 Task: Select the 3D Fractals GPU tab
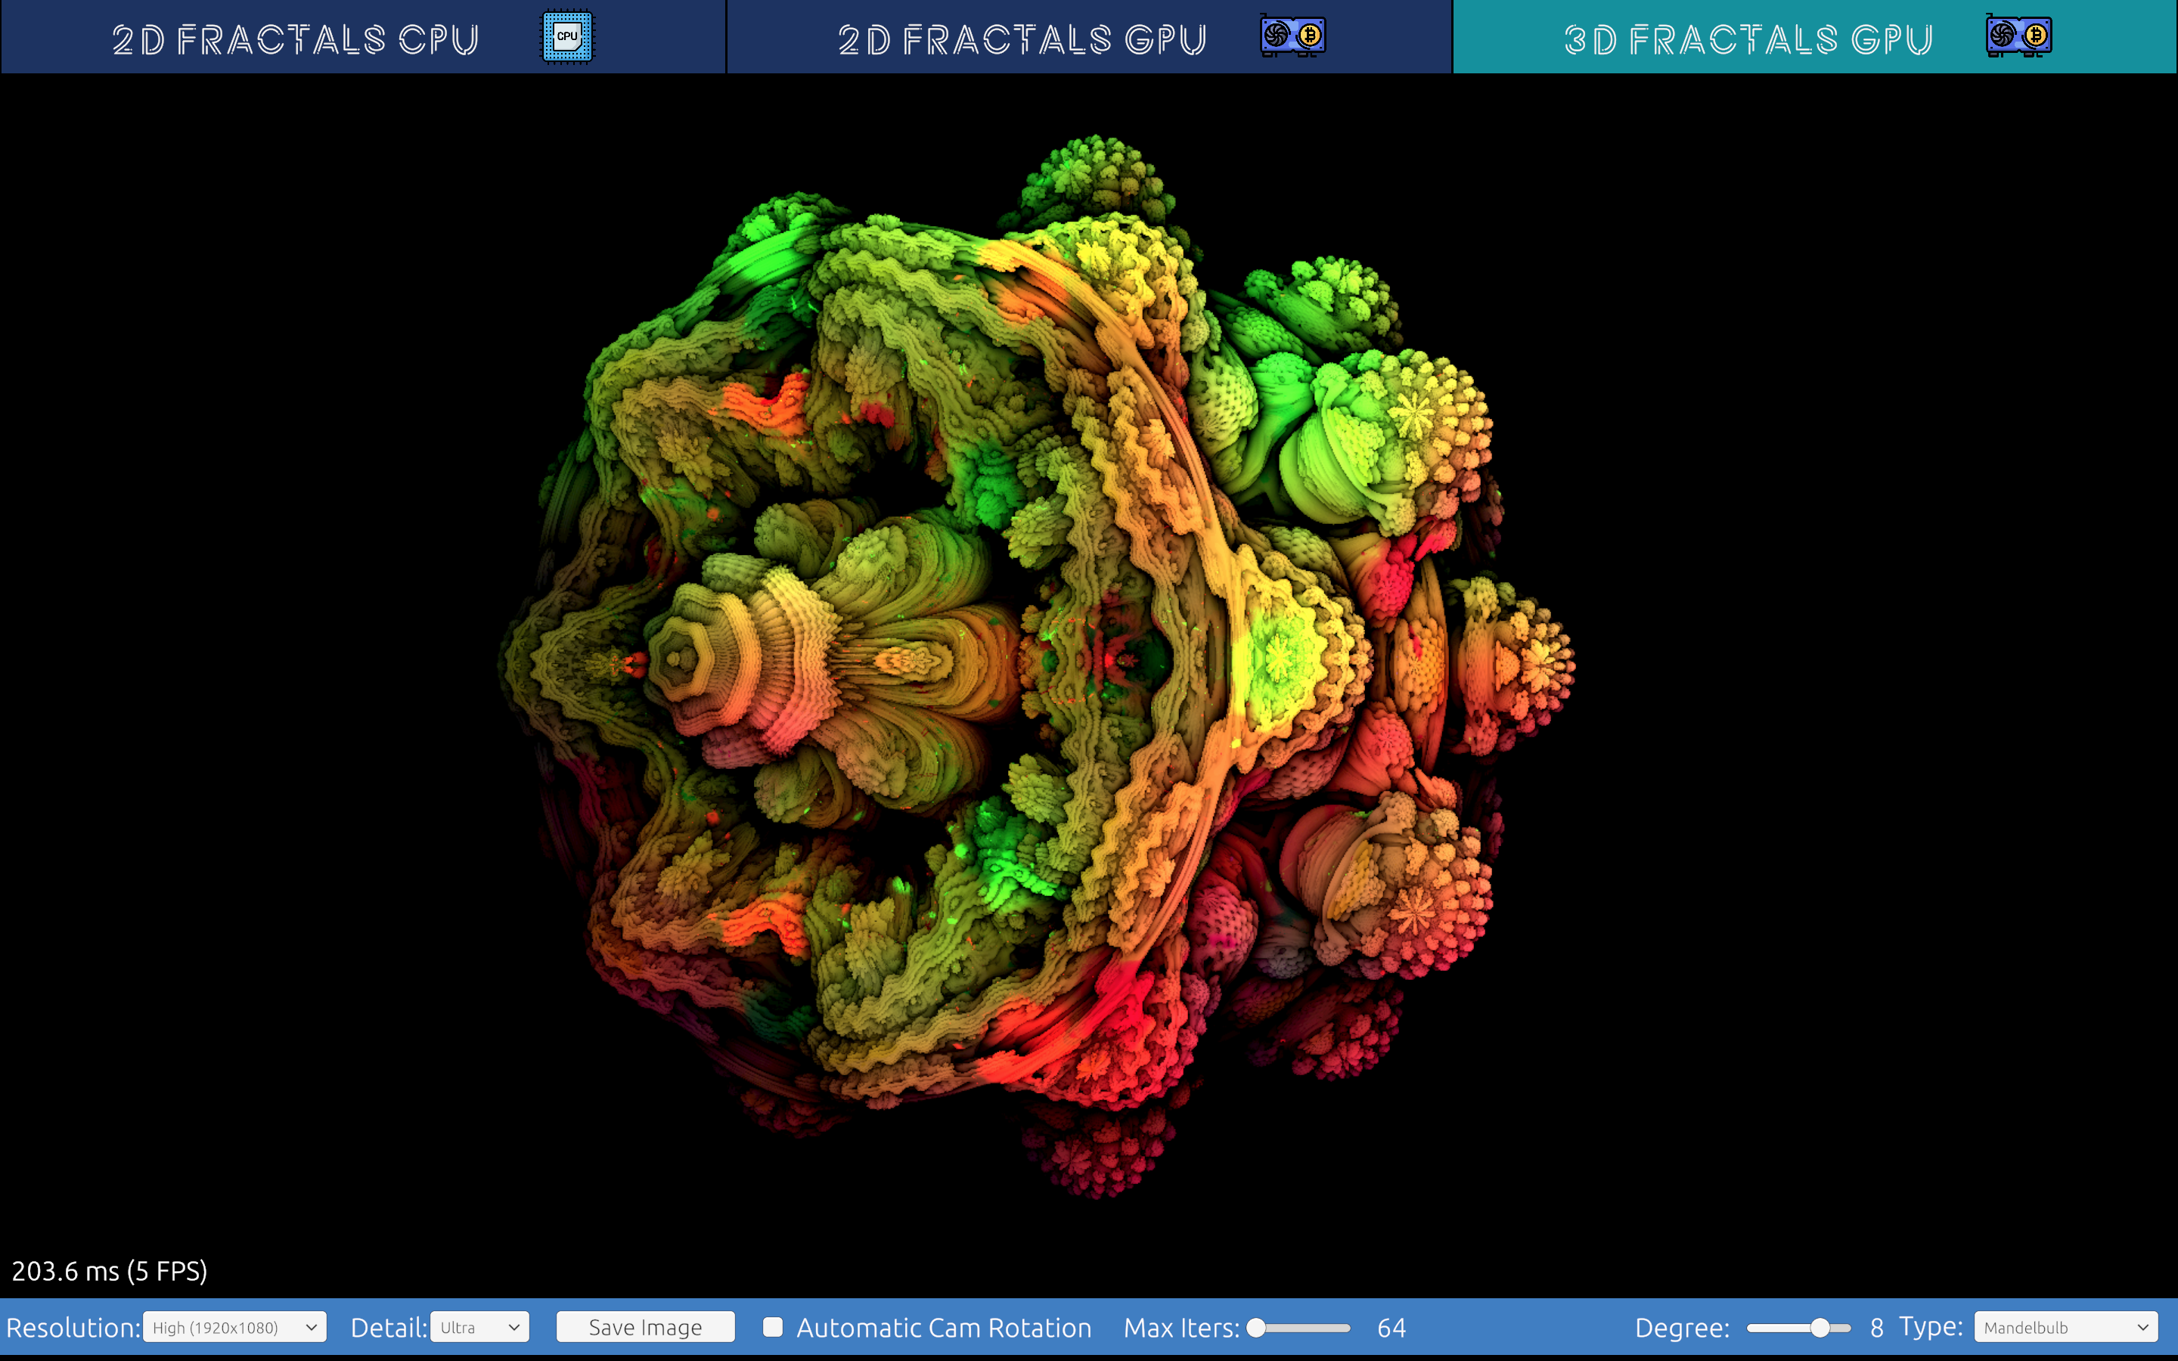pos(1748,39)
